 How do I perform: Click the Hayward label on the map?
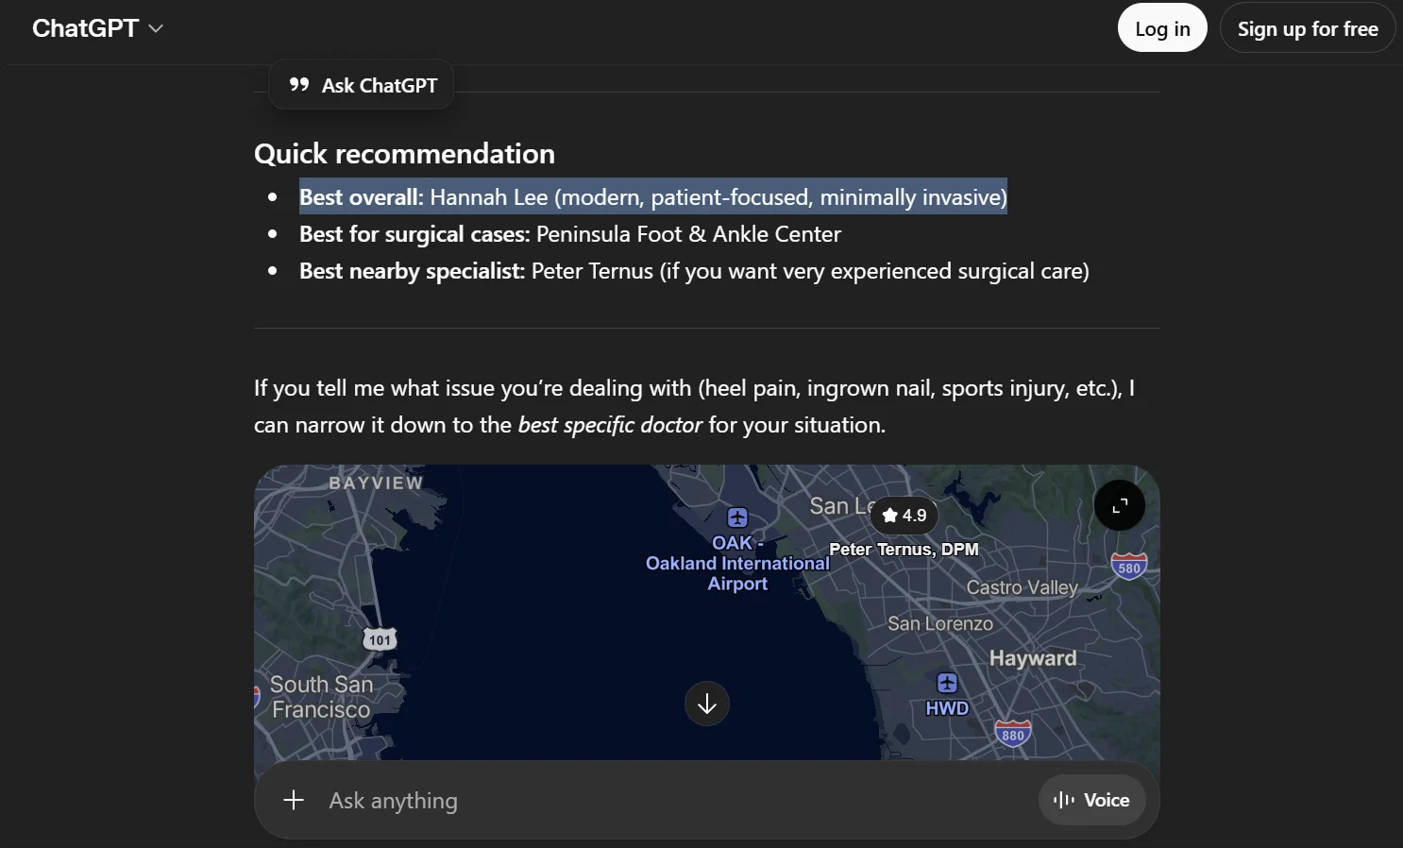tap(1032, 658)
